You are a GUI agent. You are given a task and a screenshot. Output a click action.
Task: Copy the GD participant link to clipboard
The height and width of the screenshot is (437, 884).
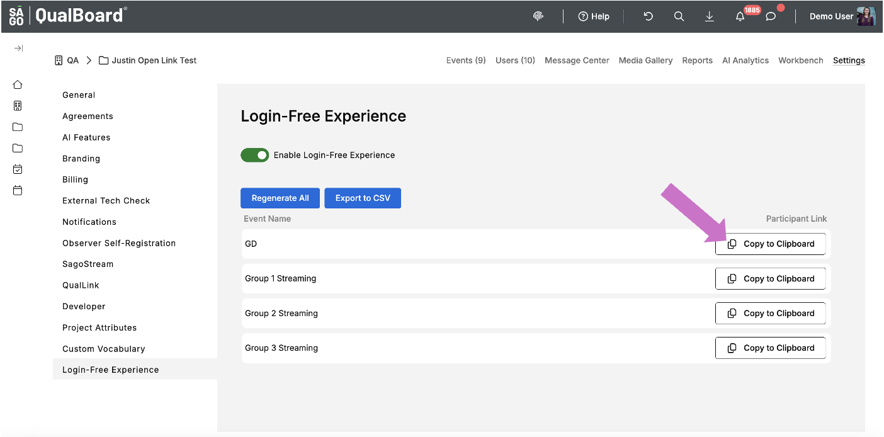coord(770,244)
